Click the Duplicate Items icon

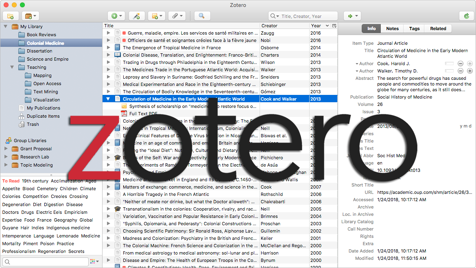pos(22,116)
